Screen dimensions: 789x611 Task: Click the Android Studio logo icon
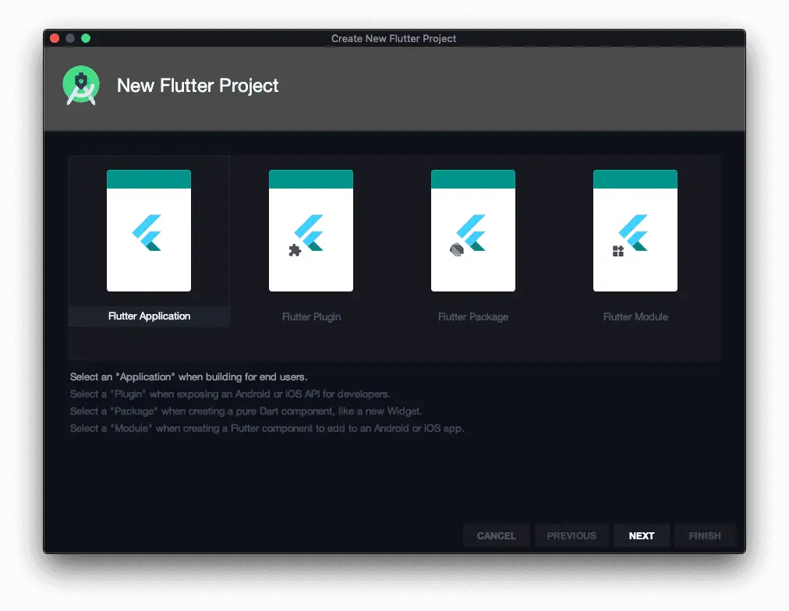pos(81,86)
